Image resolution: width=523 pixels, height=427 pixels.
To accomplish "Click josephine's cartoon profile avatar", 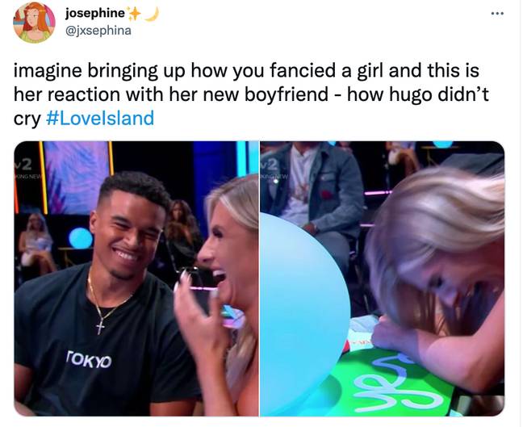I will pos(34,23).
